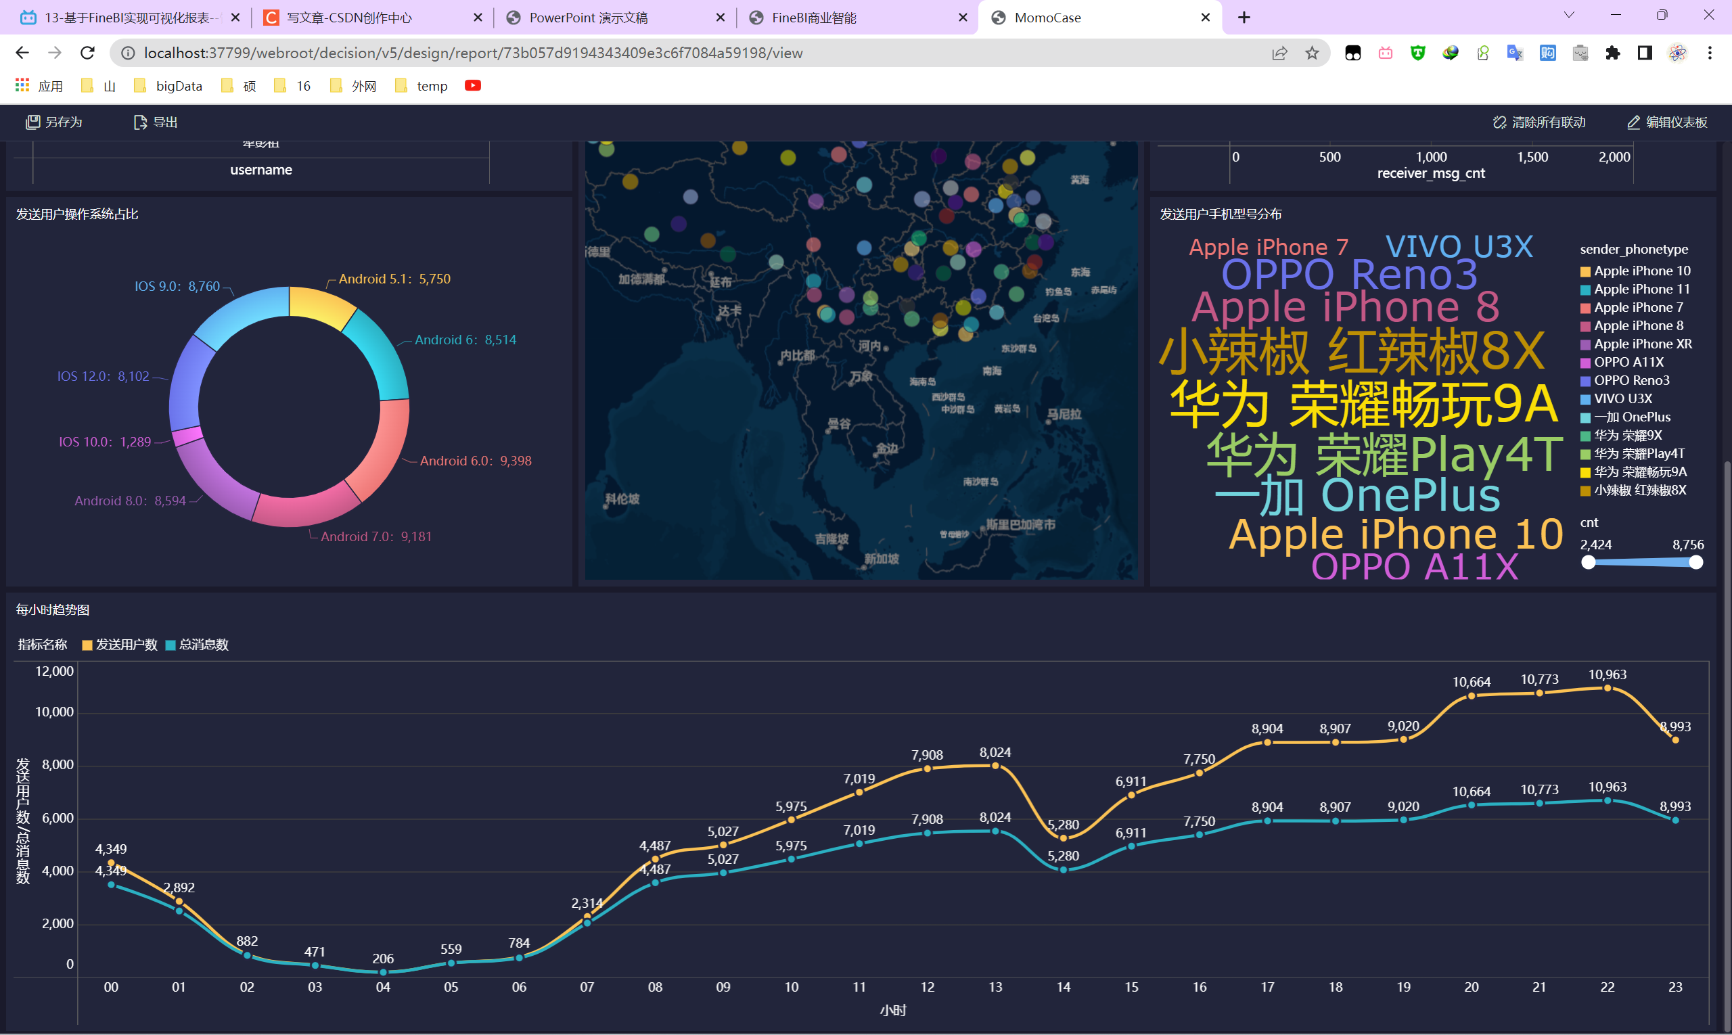Expand the tab search dropdown arrow
1732x1035 pixels.
pyautogui.click(x=1569, y=16)
